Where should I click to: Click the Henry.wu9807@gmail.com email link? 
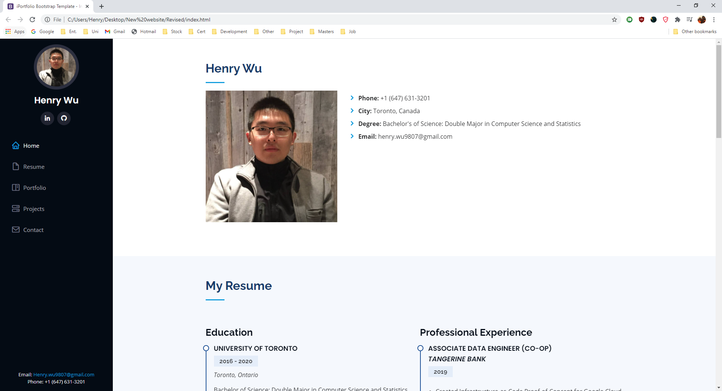pos(64,374)
